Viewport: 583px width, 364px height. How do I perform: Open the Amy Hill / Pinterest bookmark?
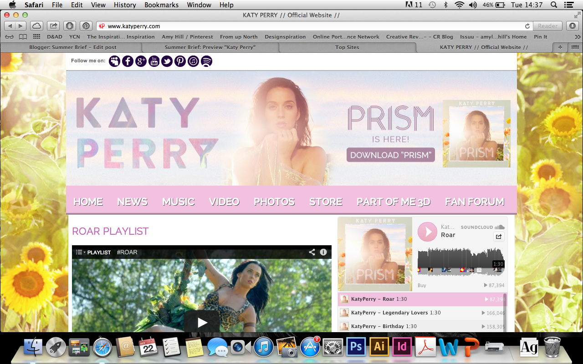point(187,37)
